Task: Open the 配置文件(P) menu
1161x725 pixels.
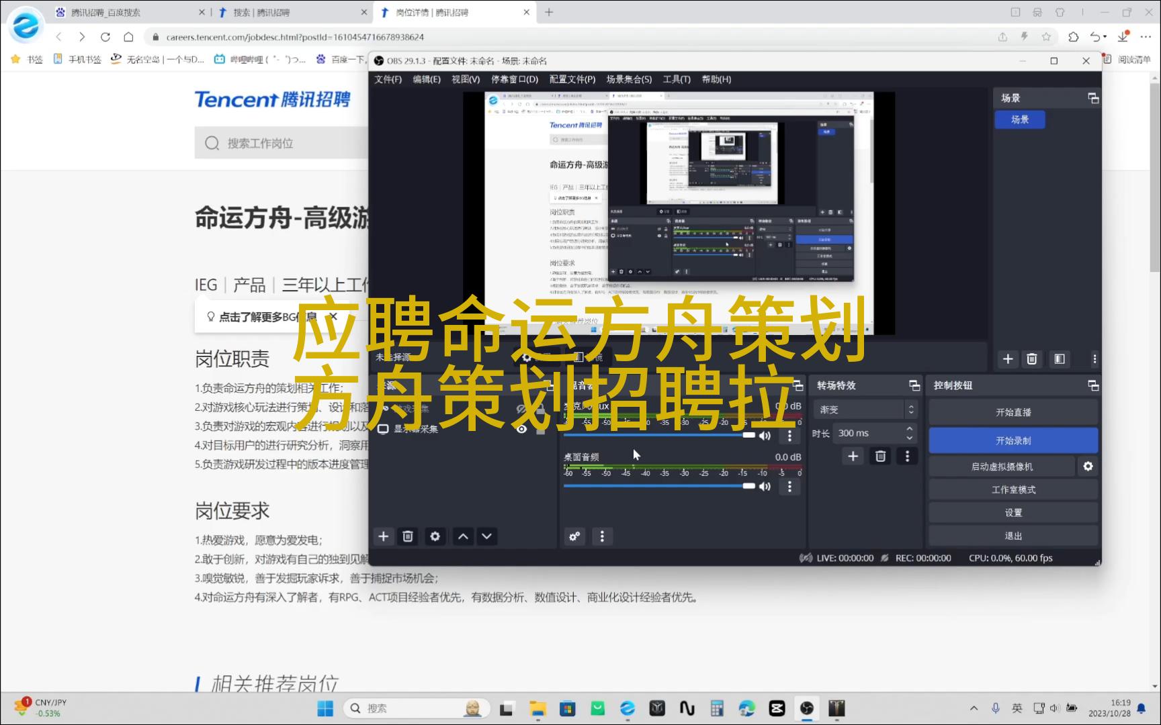Action: click(572, 79)
